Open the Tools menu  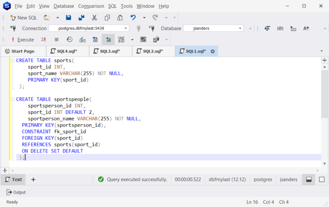(x=127, y=6)
